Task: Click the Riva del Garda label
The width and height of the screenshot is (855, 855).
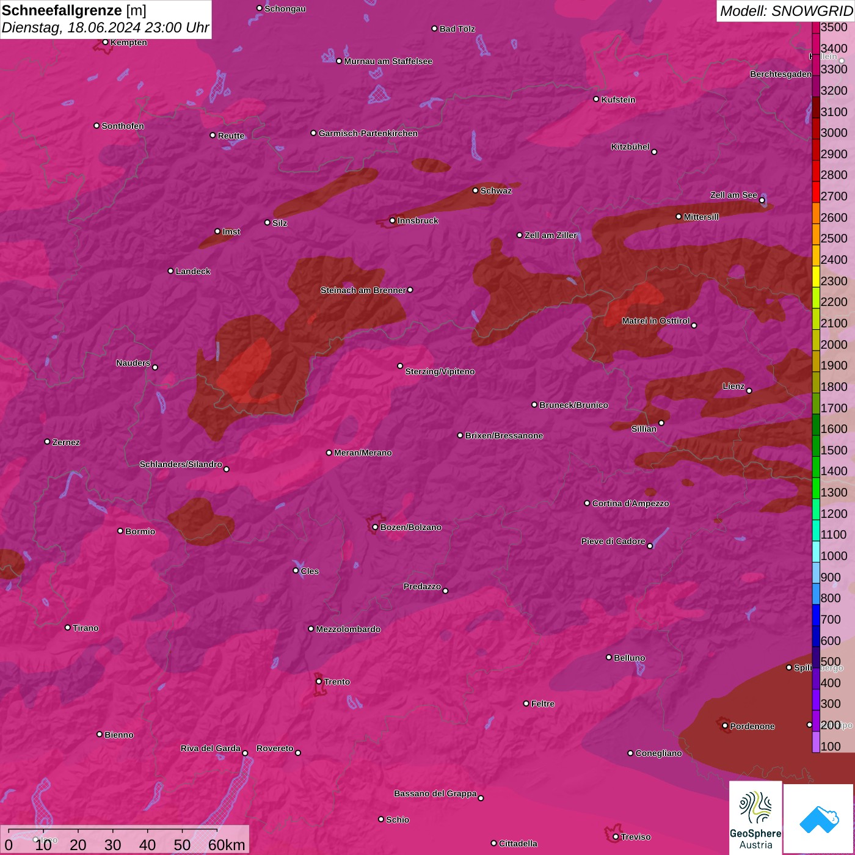Action: (x=211, y=748)
